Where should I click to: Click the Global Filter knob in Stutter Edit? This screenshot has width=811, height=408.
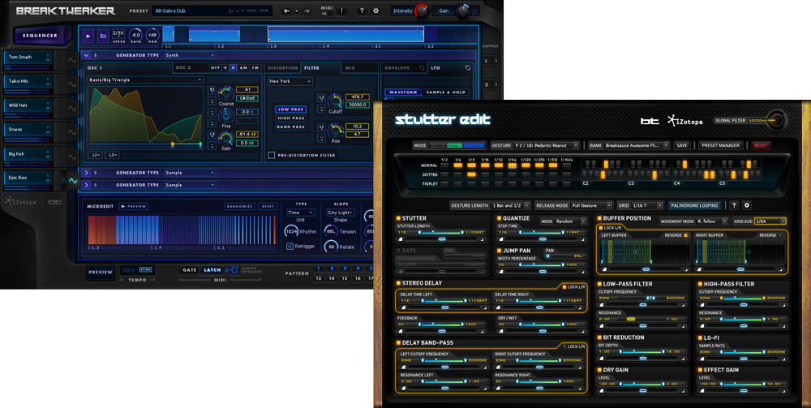coord(776,121)
